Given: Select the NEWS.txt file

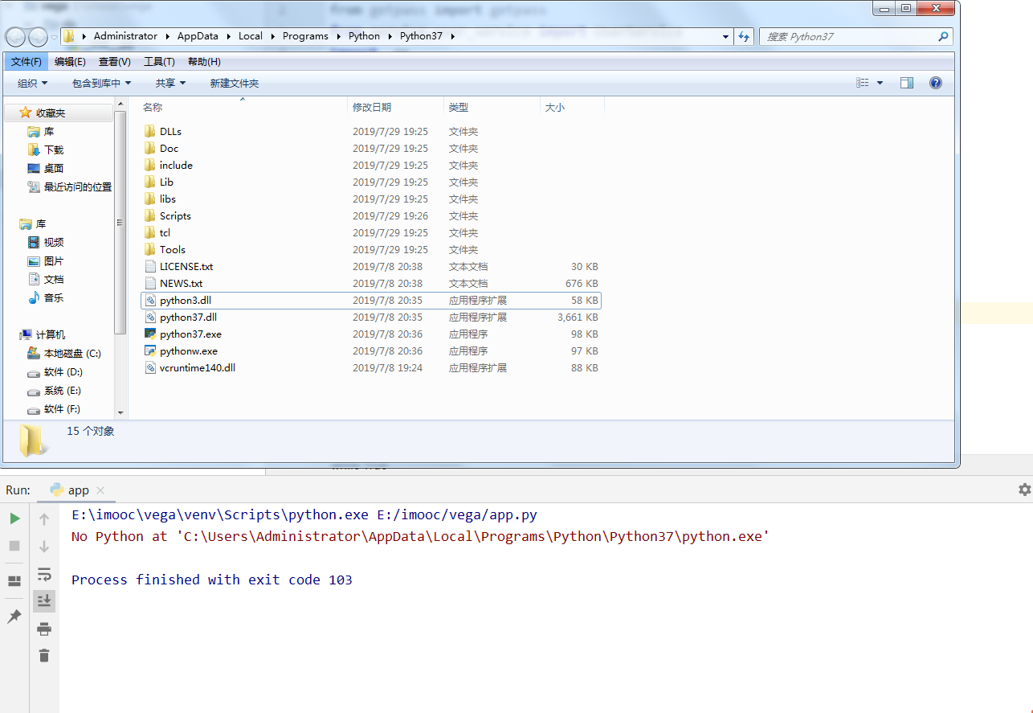Looking at the screenshot, I should [x=181, y=283].
